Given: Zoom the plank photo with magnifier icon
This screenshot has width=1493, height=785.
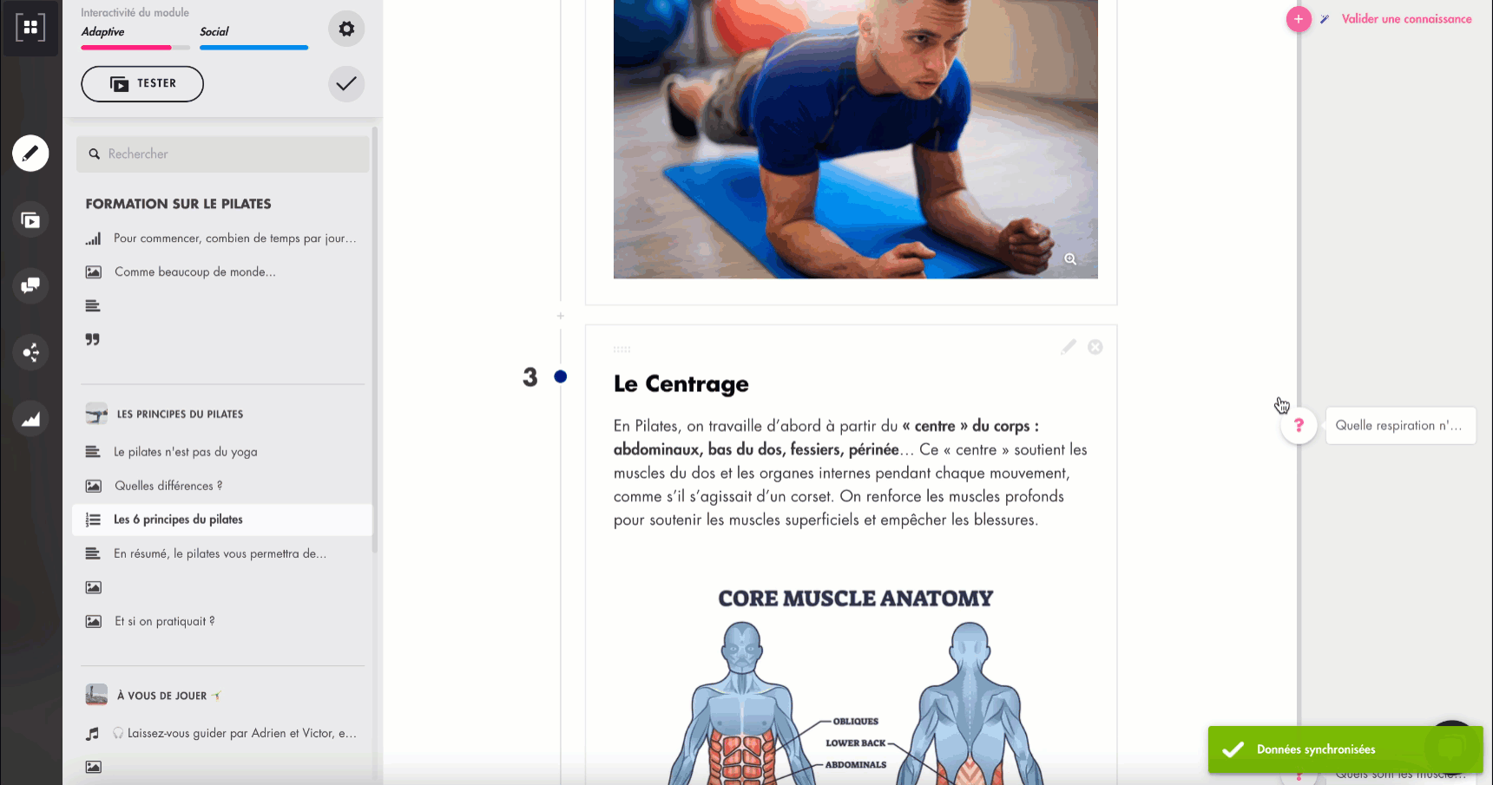Looking at the screenshot, I should coord(1070,259).
